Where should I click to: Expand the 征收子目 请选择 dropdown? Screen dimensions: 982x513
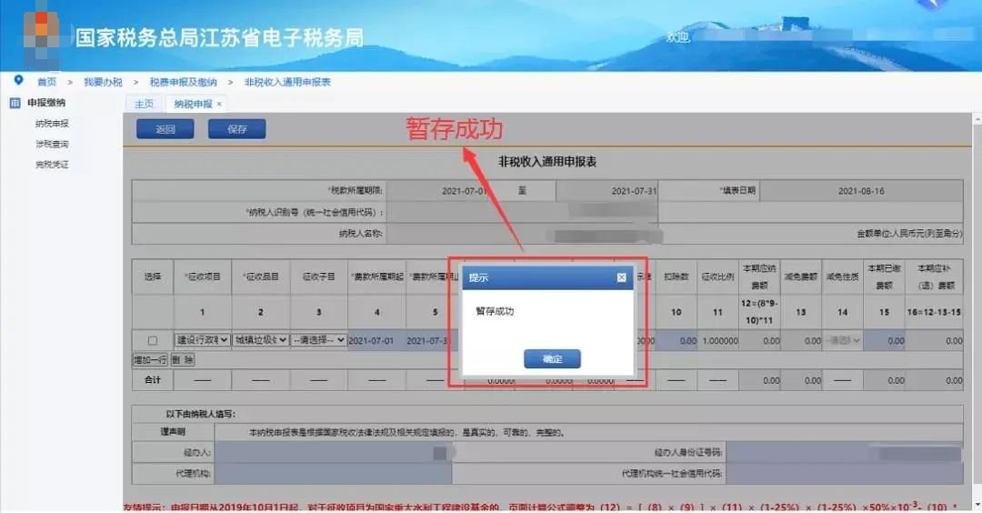point(318,340)
